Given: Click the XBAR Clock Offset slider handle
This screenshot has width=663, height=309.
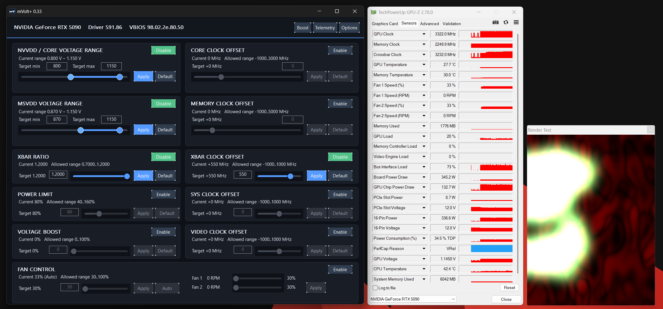Looking at the screenshot, I should click(x=290, y=176).
